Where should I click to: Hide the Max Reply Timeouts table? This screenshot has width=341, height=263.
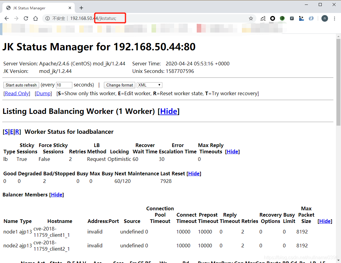click(x=233, y=152)
